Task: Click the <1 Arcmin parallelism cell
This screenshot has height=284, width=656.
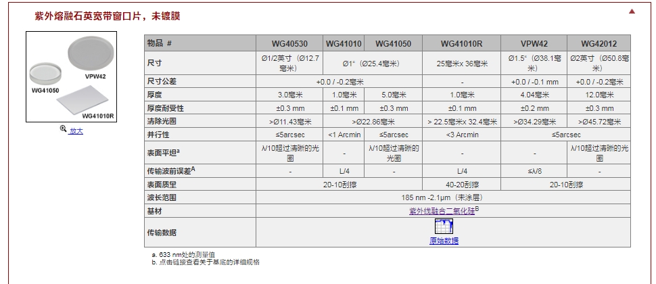Action: 344,135
